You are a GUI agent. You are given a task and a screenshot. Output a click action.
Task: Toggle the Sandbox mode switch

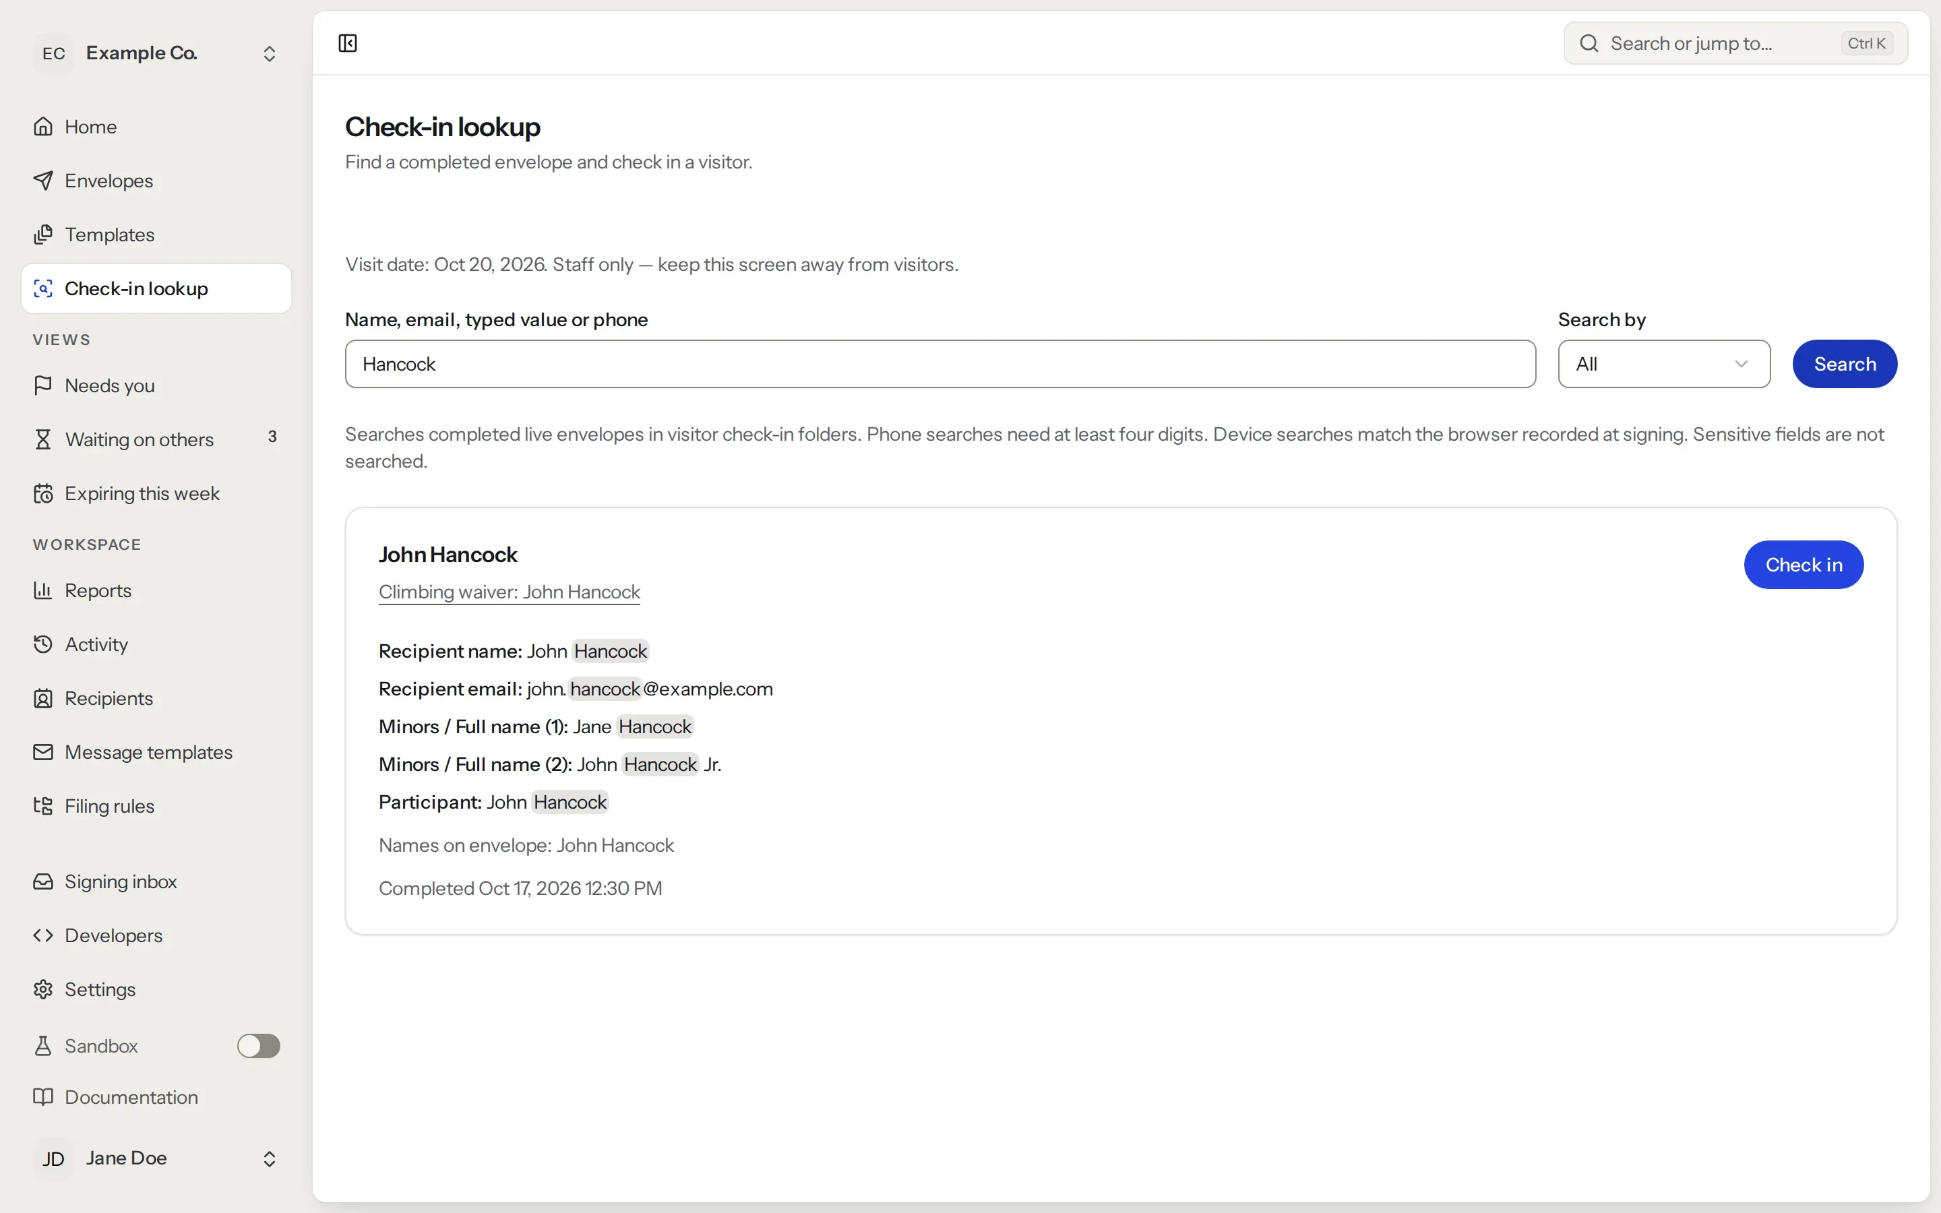pyautogui.click(x=258, y=1045)
